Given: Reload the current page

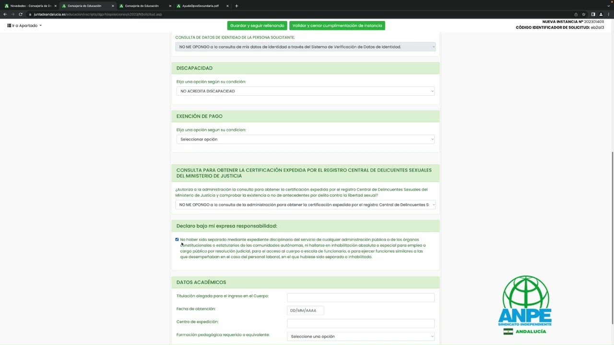Looking at the screenshot, I should click(21, 14).
